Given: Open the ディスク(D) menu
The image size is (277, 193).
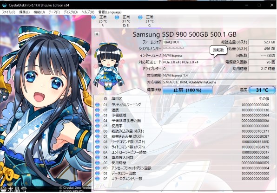Looking at the screenshot, I should 71,12.
